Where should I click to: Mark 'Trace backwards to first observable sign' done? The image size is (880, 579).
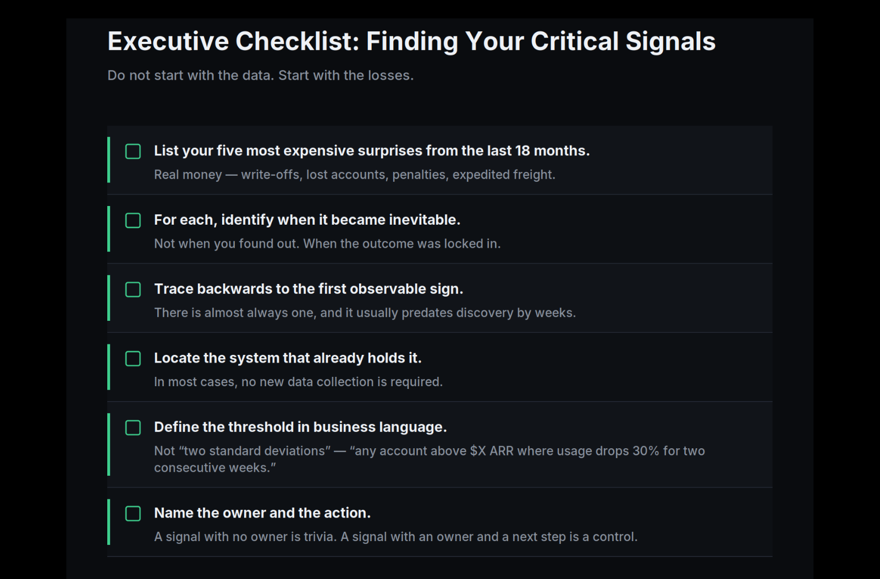click(133, 289)
